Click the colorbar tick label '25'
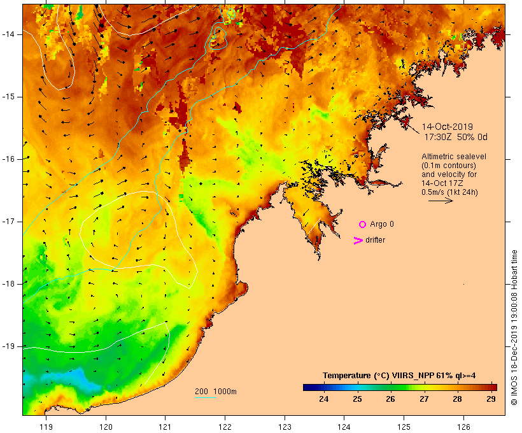 (x=357, y=399)
